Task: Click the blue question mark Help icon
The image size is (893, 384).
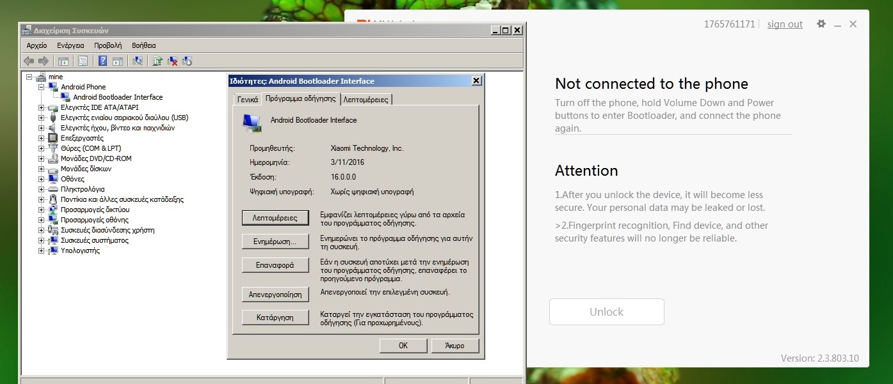Action: pos(102,61)
